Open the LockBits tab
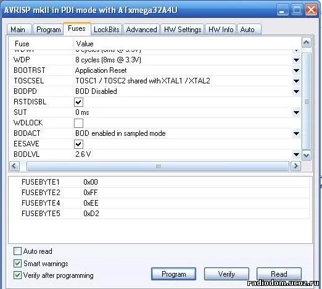322x289 pixels. pos(107,30)
